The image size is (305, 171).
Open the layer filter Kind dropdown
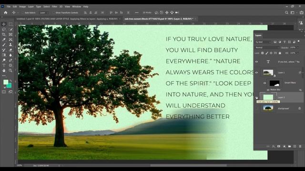click(x=264, y=42)
